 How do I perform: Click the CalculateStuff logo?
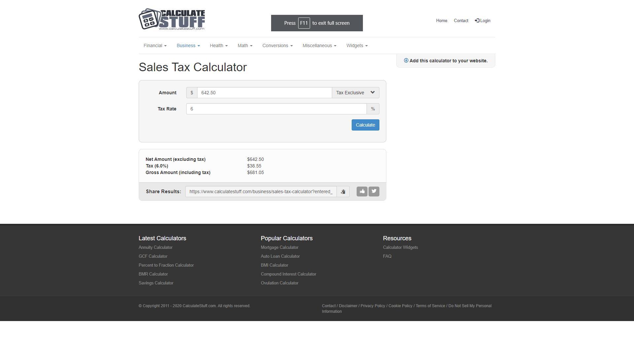(172, 20)
